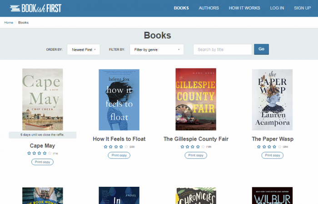Screen dimensions: 318x204
Task: Open the Books nav item
Action: 181,8
